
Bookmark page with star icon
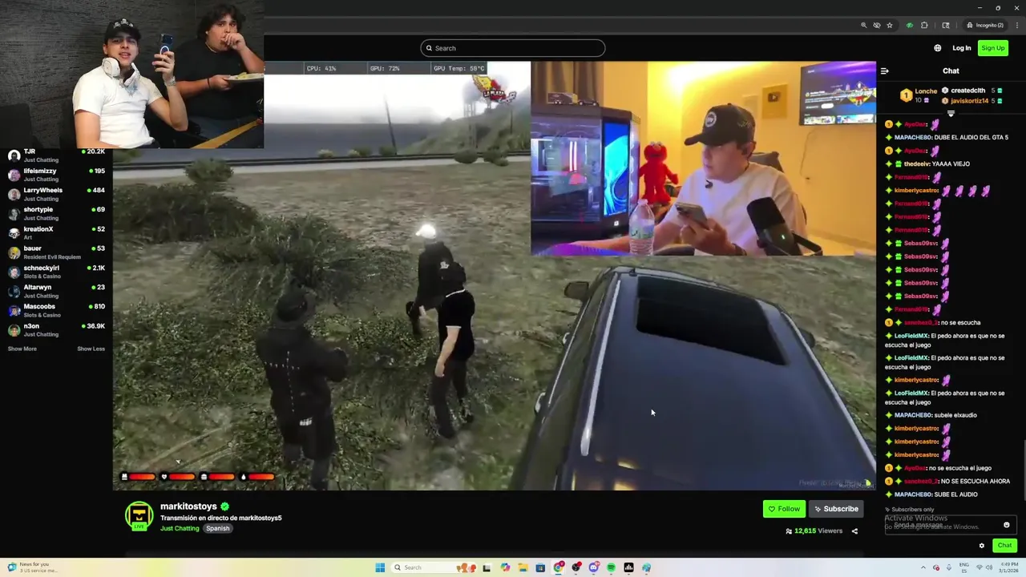click(x=890, y=25)
